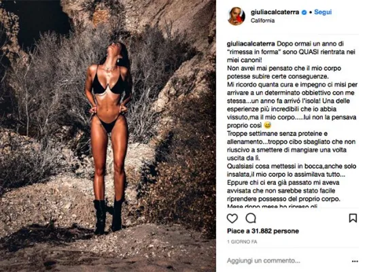View who liked: Piace a 31.882 persone
Screen dimensions: 367x272
point(263,231)
